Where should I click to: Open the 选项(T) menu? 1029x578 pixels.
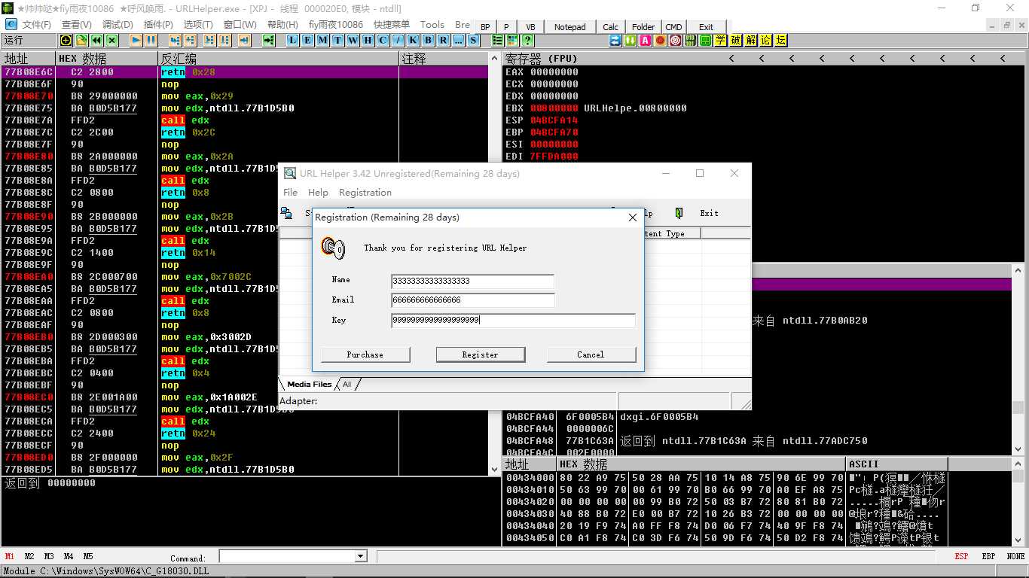coord(199,25)
